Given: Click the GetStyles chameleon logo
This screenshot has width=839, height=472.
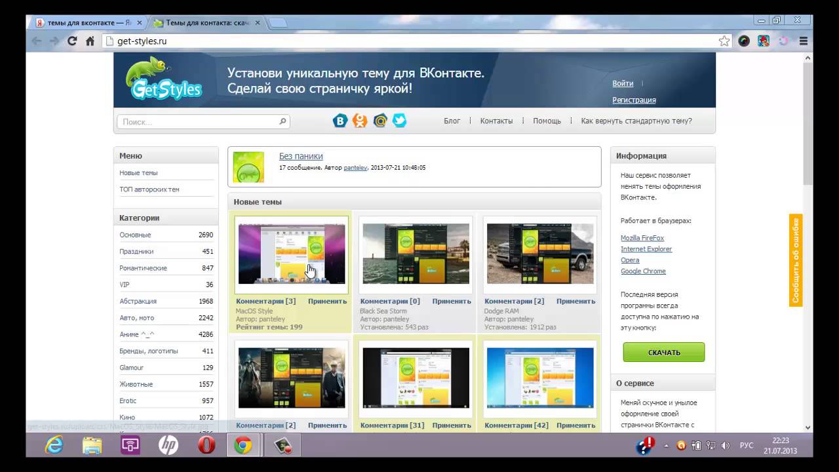Looking at the screenshot, I should pos(165,80).
